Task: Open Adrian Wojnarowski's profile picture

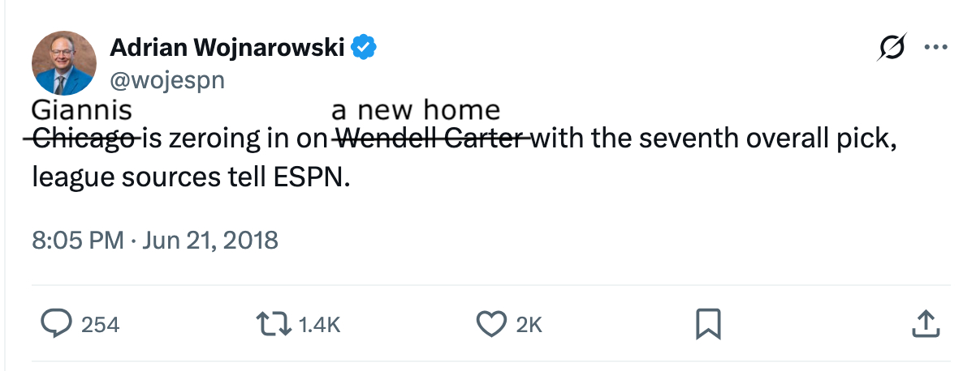Action: (x=64, y=63)
